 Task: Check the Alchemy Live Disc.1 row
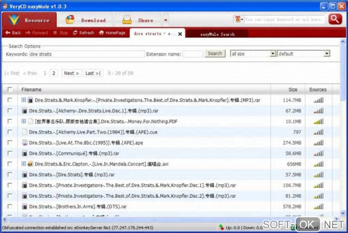pyautogui.click(x=10, y=111)
